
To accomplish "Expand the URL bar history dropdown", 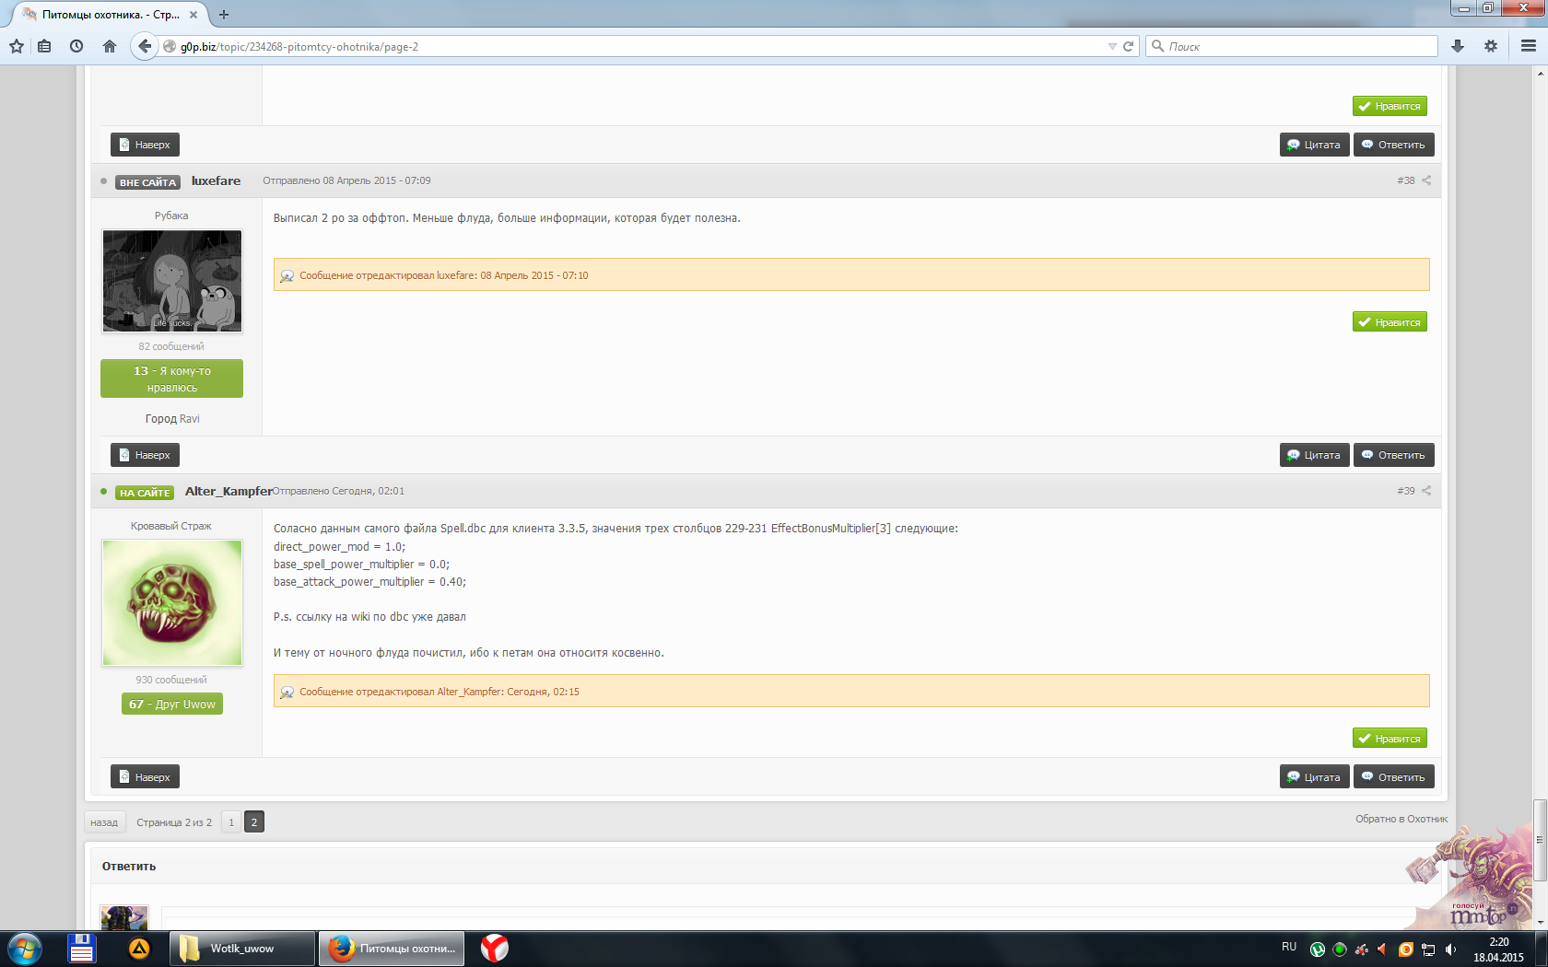I will coord(1112,46).
